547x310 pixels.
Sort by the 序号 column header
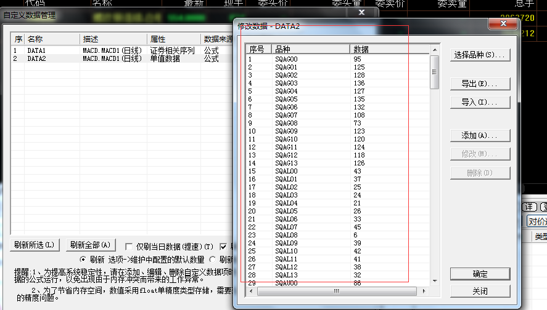[258, 49]
